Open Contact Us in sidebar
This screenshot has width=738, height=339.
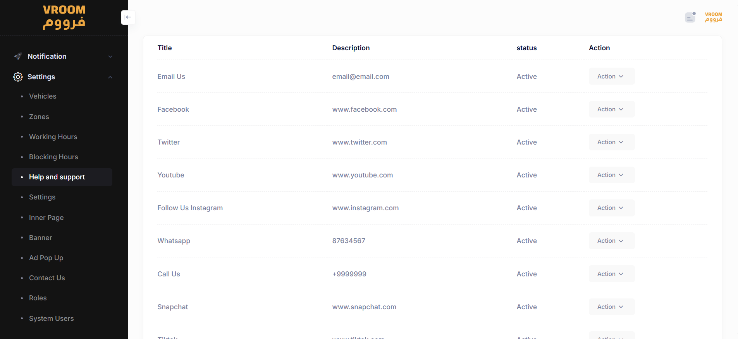click(x=47, y=278)
